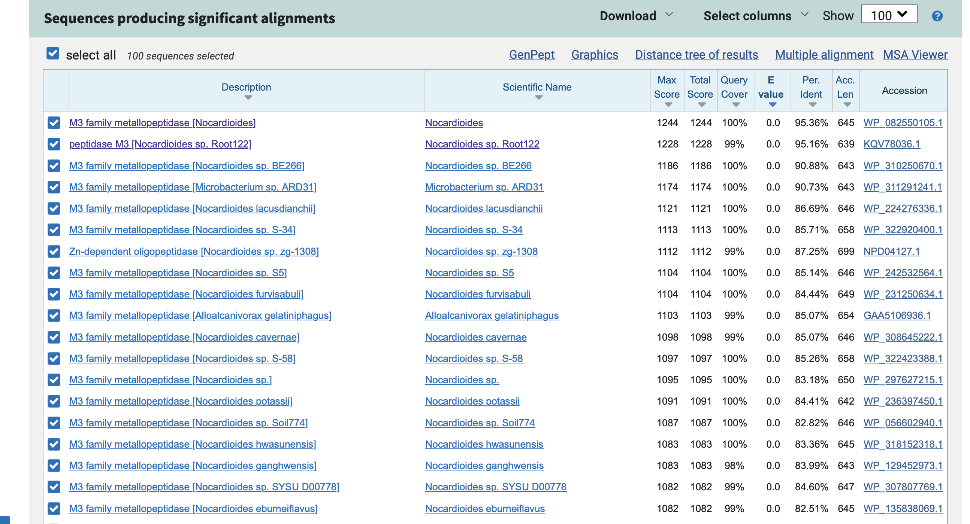Select the 1228 max score cell
970x524 pixels.
click(x=667, y=144)
